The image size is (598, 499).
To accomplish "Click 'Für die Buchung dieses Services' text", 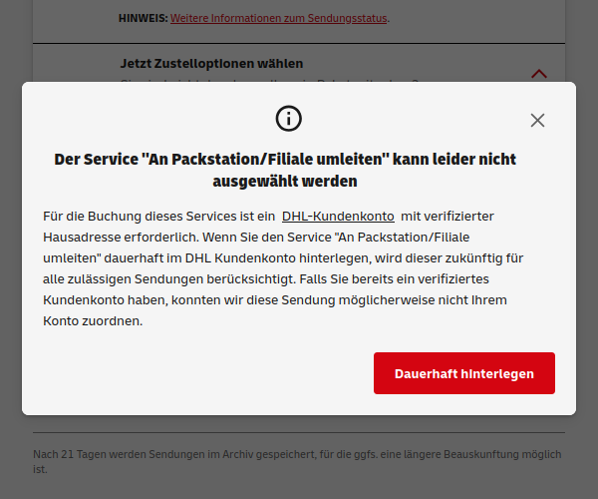I will click(x=149, y=216).
